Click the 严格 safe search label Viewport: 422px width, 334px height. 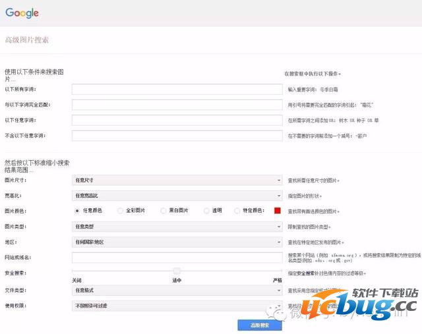click(278, 280)
